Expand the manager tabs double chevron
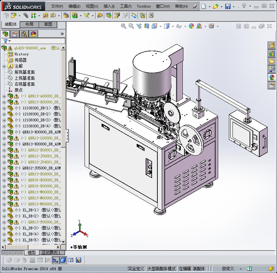The width and height of the screenshot is (277, 273). pos(62,34)
